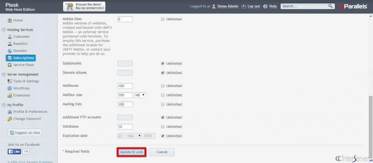The width and height of the screenshot is (373, 163).
Task: Click the Suggest an Idea button
Action: point(25,133)
